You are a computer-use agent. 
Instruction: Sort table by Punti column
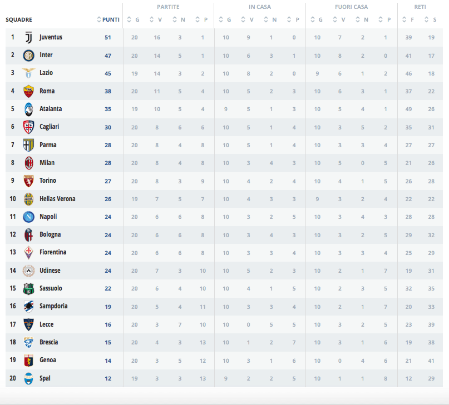coord(110,19)
